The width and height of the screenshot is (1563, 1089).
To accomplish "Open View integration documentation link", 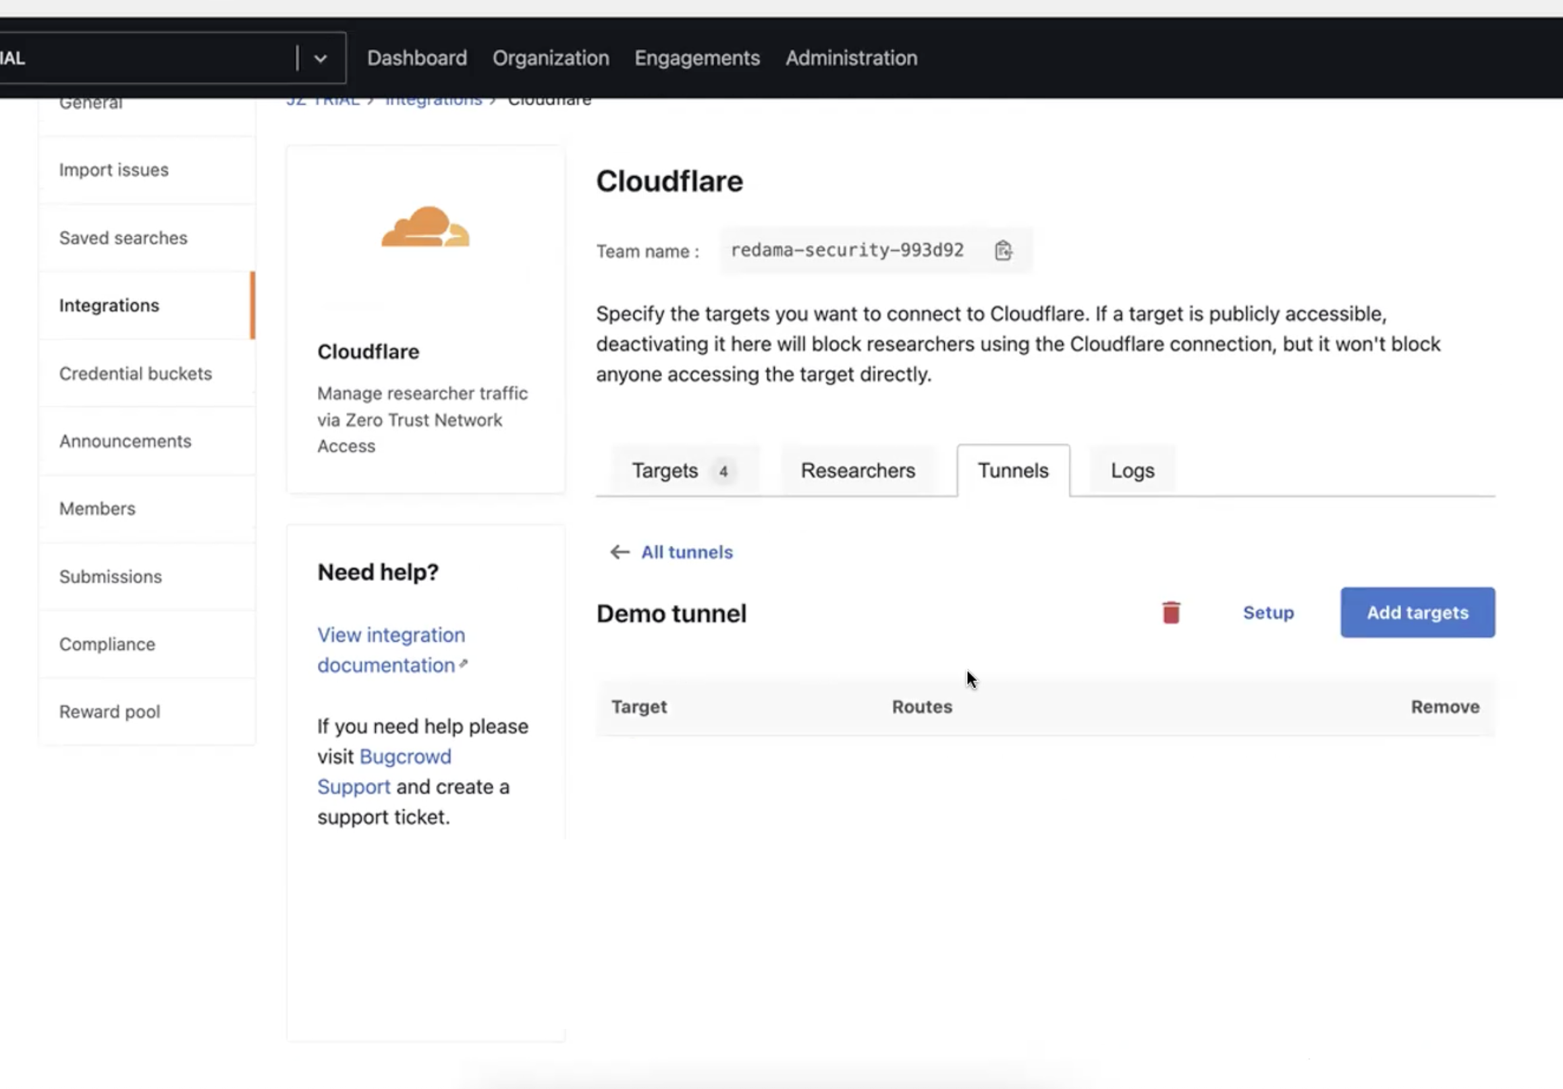I will (x=391, y=650).
